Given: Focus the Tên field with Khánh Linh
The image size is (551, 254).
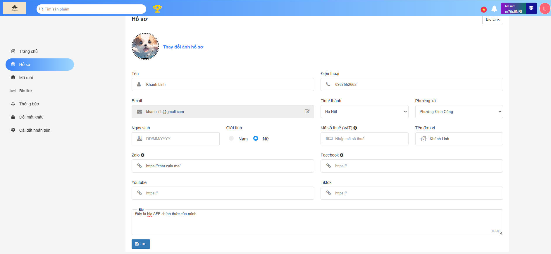Looking at the screenshot, I should coord(223,84).
